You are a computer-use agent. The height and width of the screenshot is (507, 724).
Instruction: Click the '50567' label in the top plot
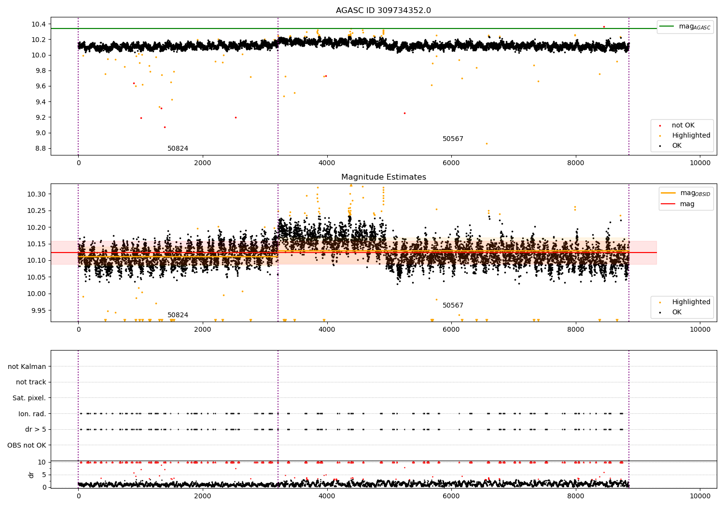[453, 139]
